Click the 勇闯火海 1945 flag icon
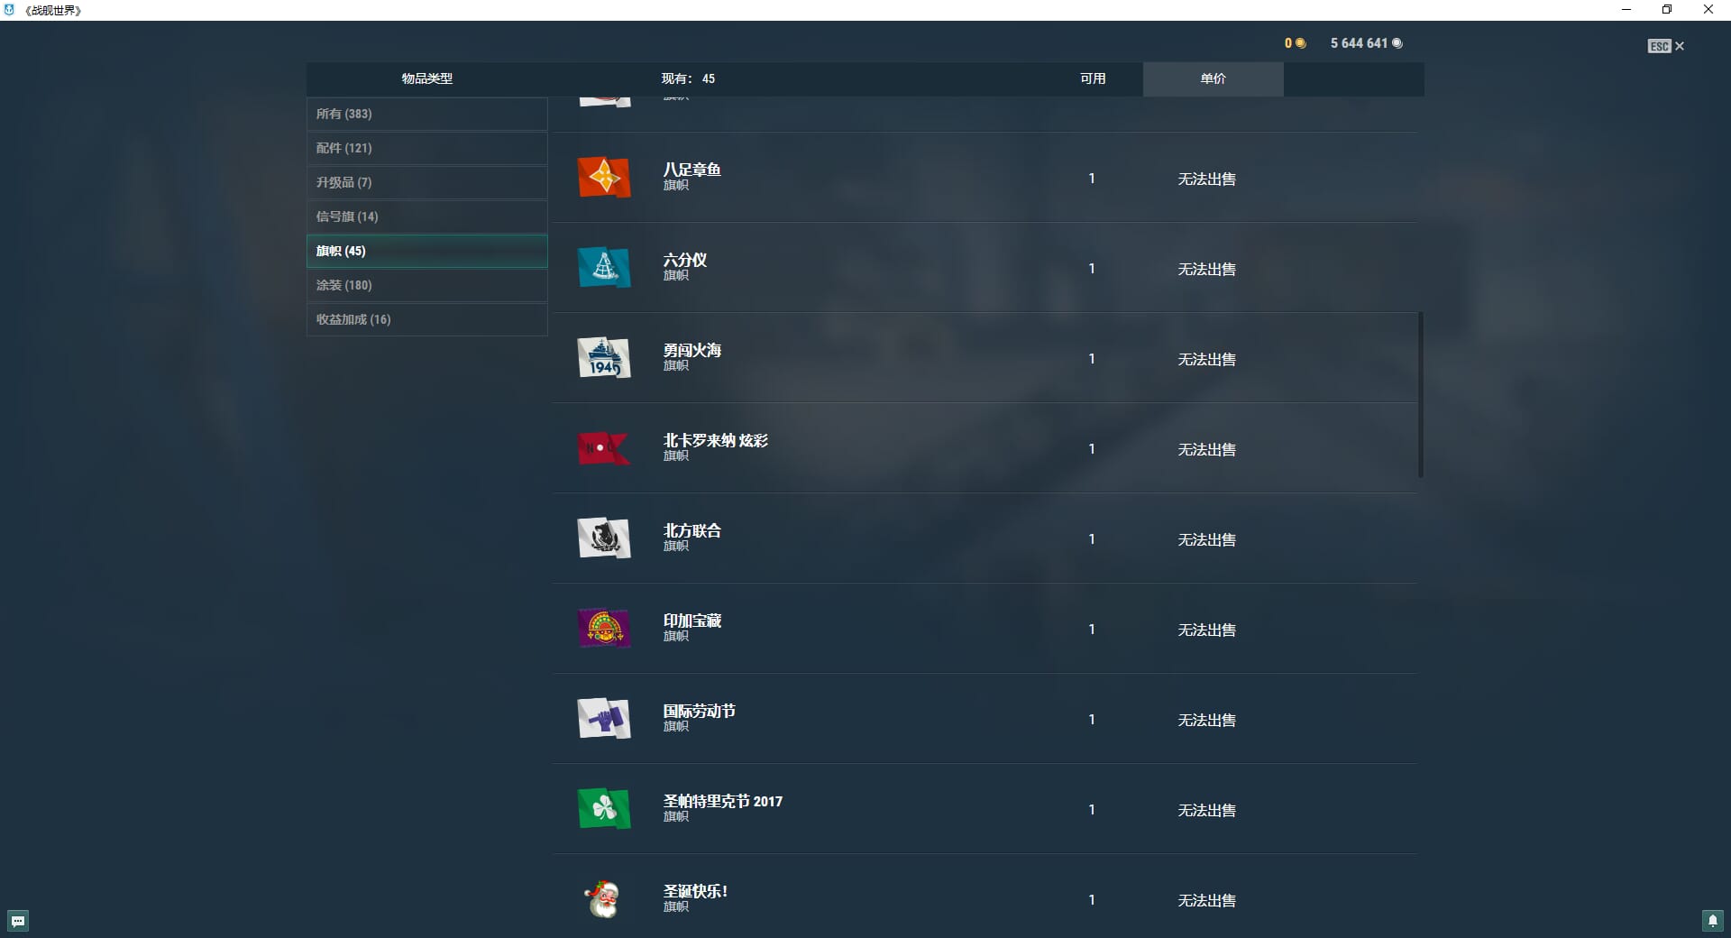Image resolution: width=1731 pixels, height=938 pixels. pyautogui.click(x=603, y=358)
